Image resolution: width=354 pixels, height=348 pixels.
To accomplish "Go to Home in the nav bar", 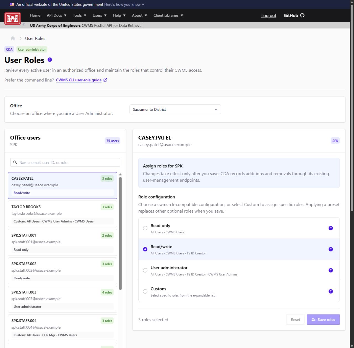I will (x=35, y=16).
